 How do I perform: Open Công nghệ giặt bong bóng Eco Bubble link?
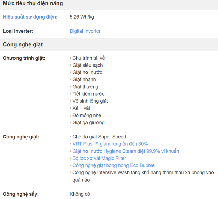pyautogui.click(x=114, y=165)
